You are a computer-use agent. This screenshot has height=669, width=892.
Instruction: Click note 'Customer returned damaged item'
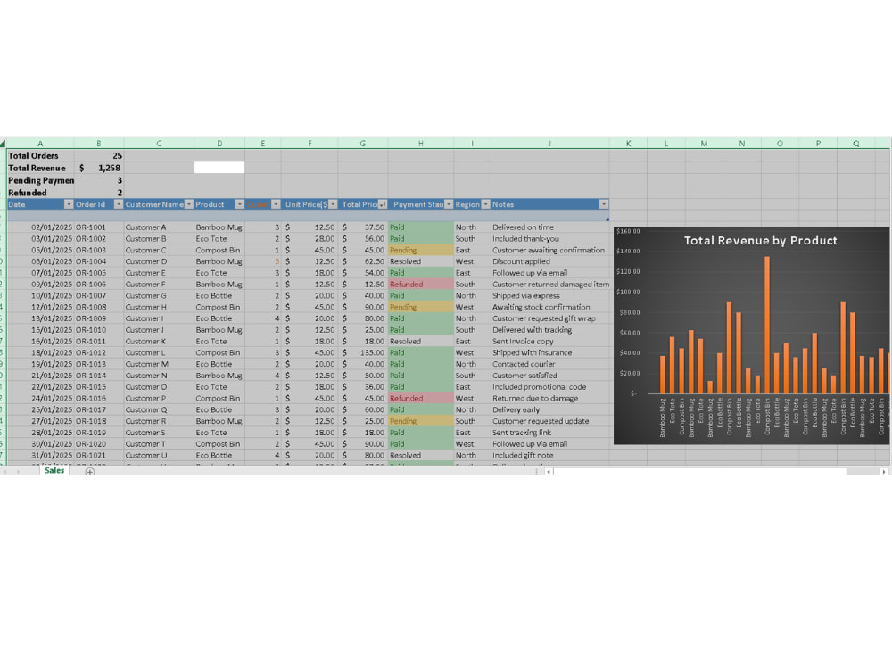tap(550, 284)
